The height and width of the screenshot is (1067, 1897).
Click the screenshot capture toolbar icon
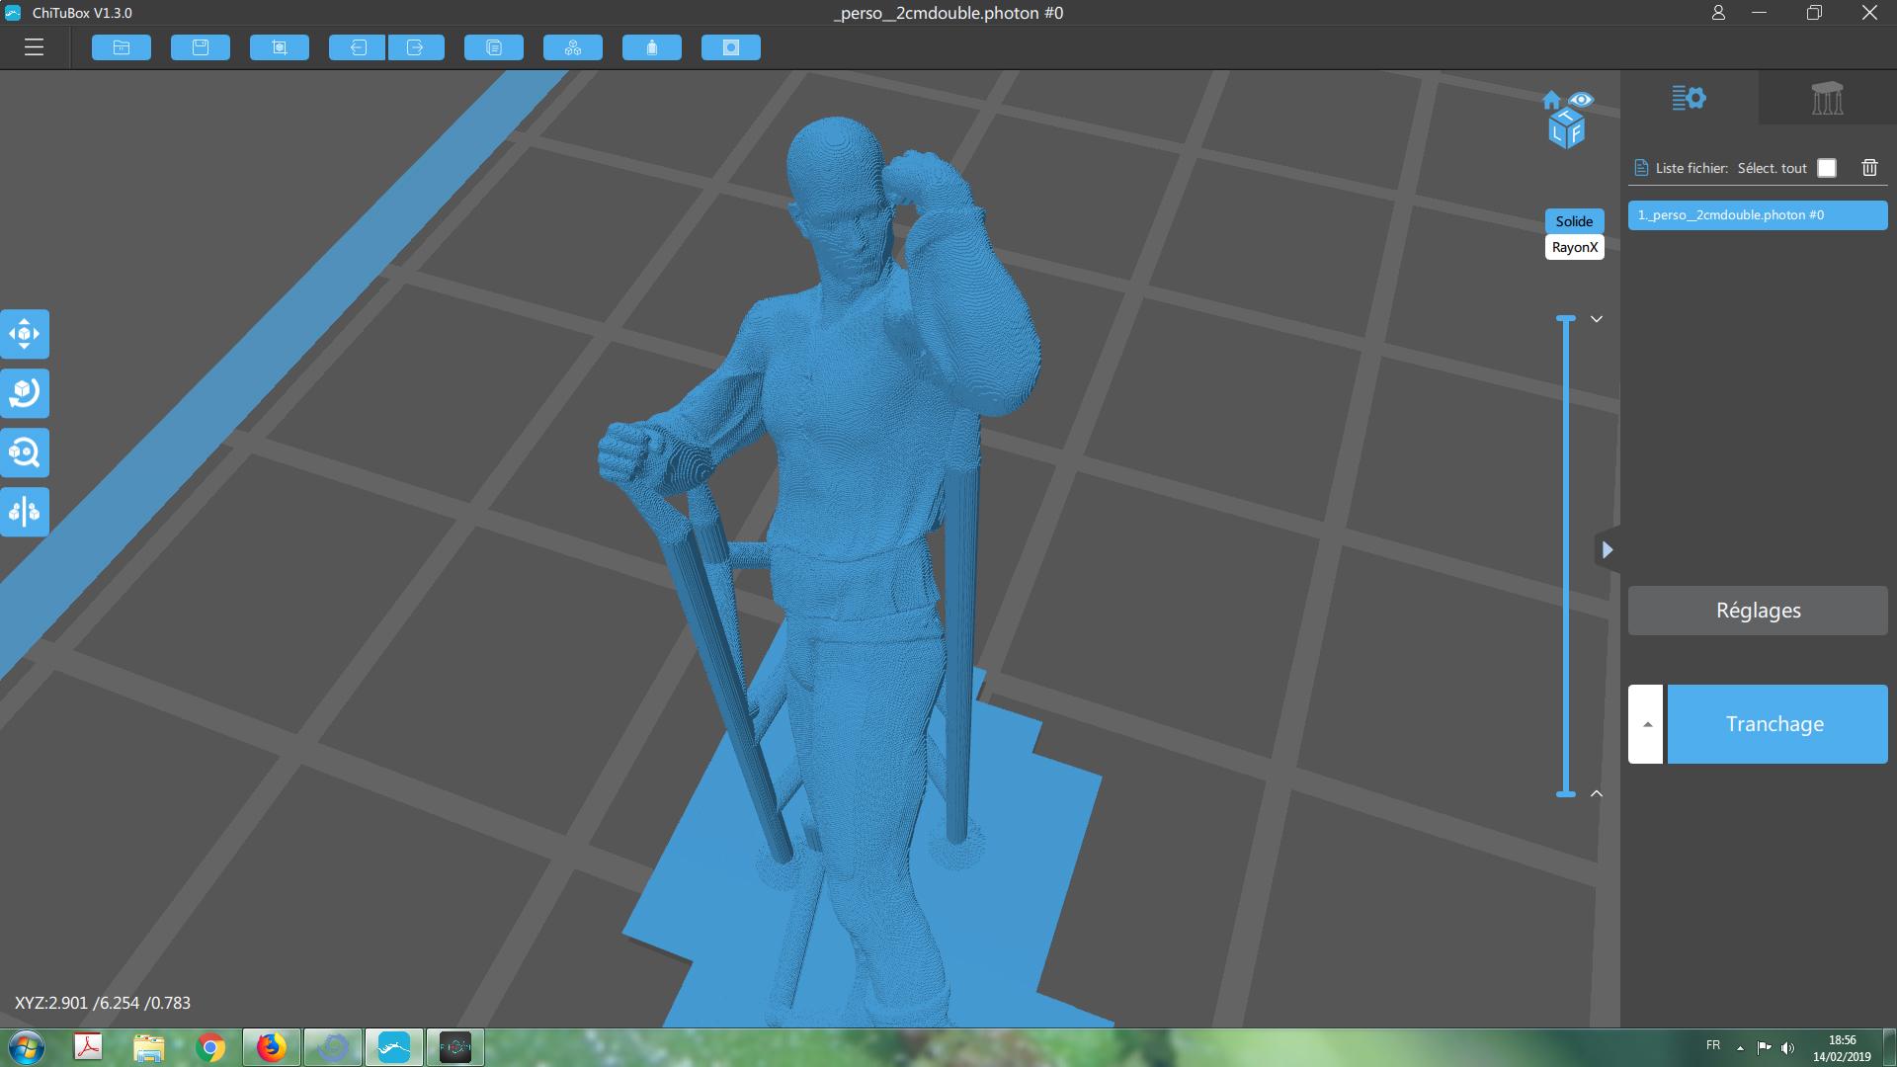pyautogui.click(x=280, y=47)
